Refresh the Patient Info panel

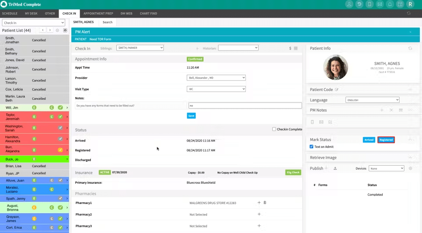pyautogui.click(x=410, y=48)
